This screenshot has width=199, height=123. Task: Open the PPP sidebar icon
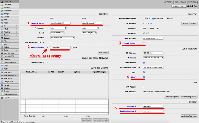click(x=2, y=20)
